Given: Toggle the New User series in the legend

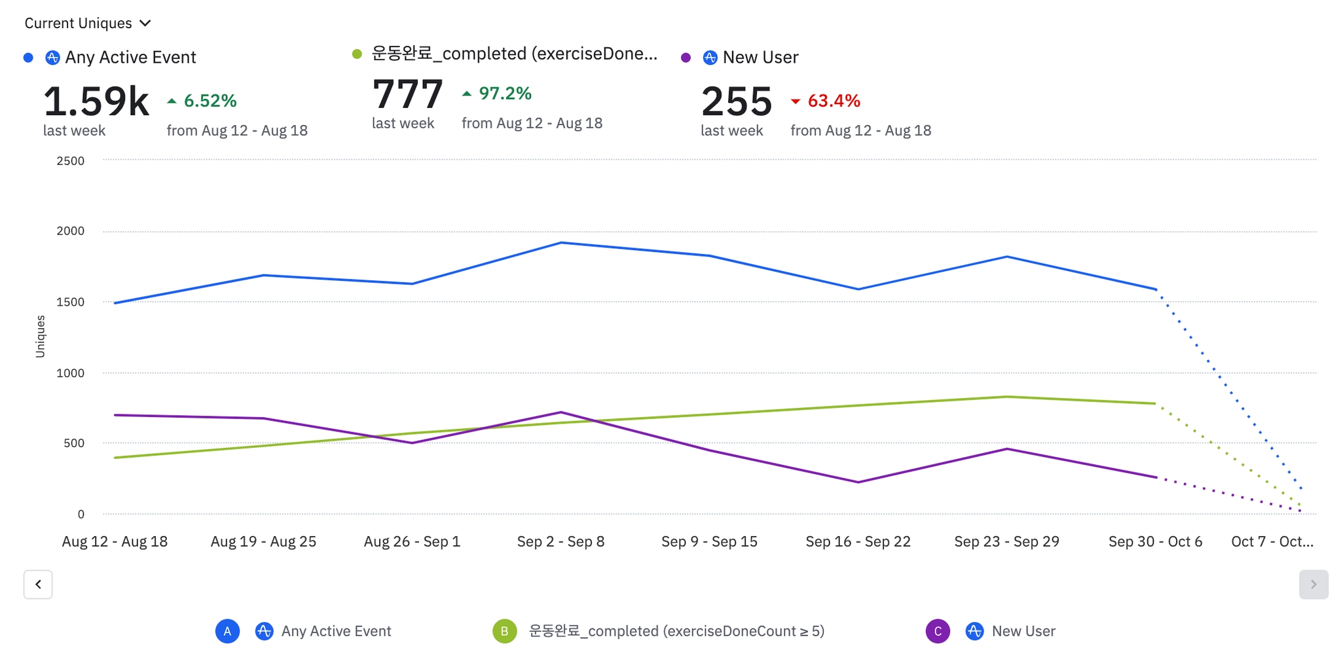Looking at the screenshot, I should pyautogui.click(x=1023, y=631).
